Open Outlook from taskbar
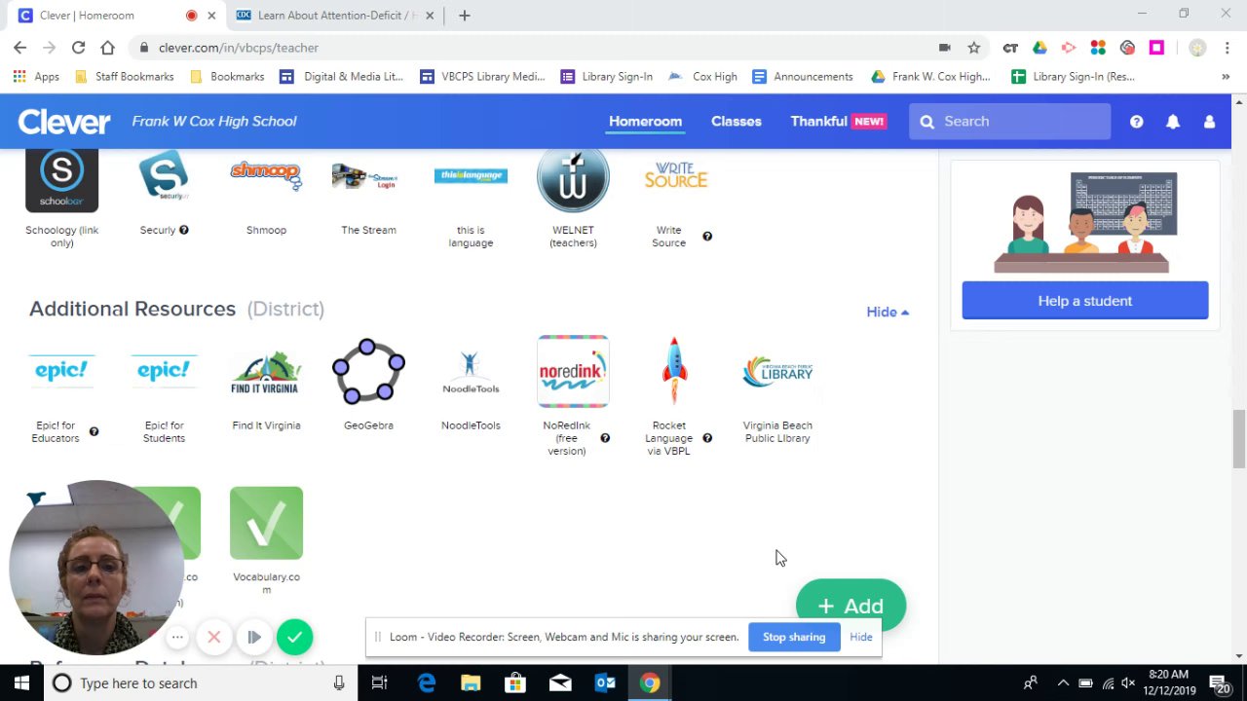Image resolution: width=1247 pixels, height=701 pixels. (x=605, y=683)
